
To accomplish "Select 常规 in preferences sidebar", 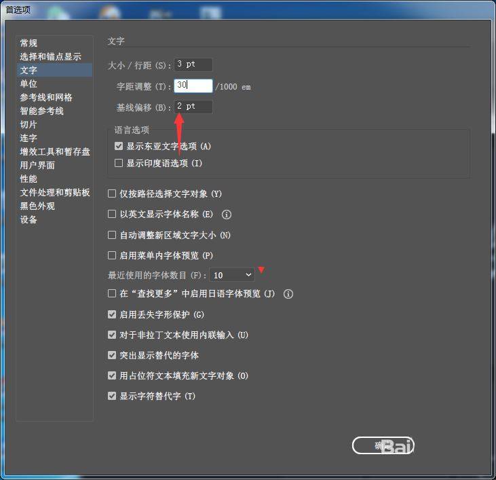I will 28,43.
